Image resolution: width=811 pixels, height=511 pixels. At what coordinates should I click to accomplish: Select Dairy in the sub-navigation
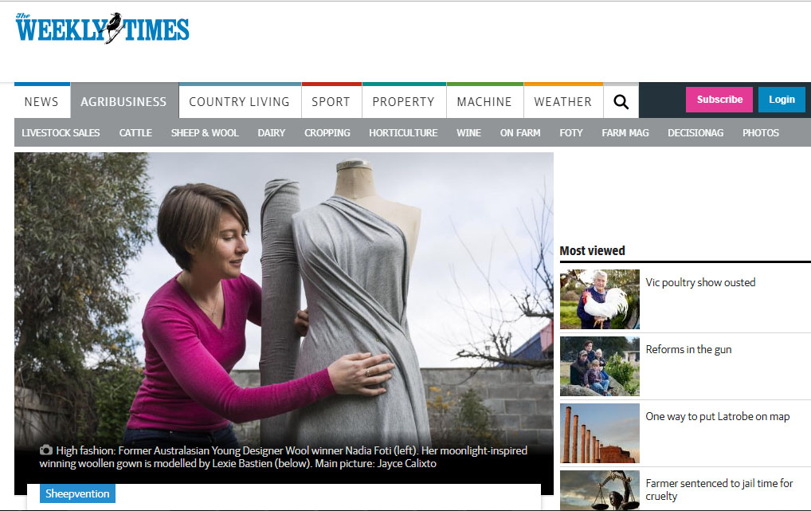point(272,132)
